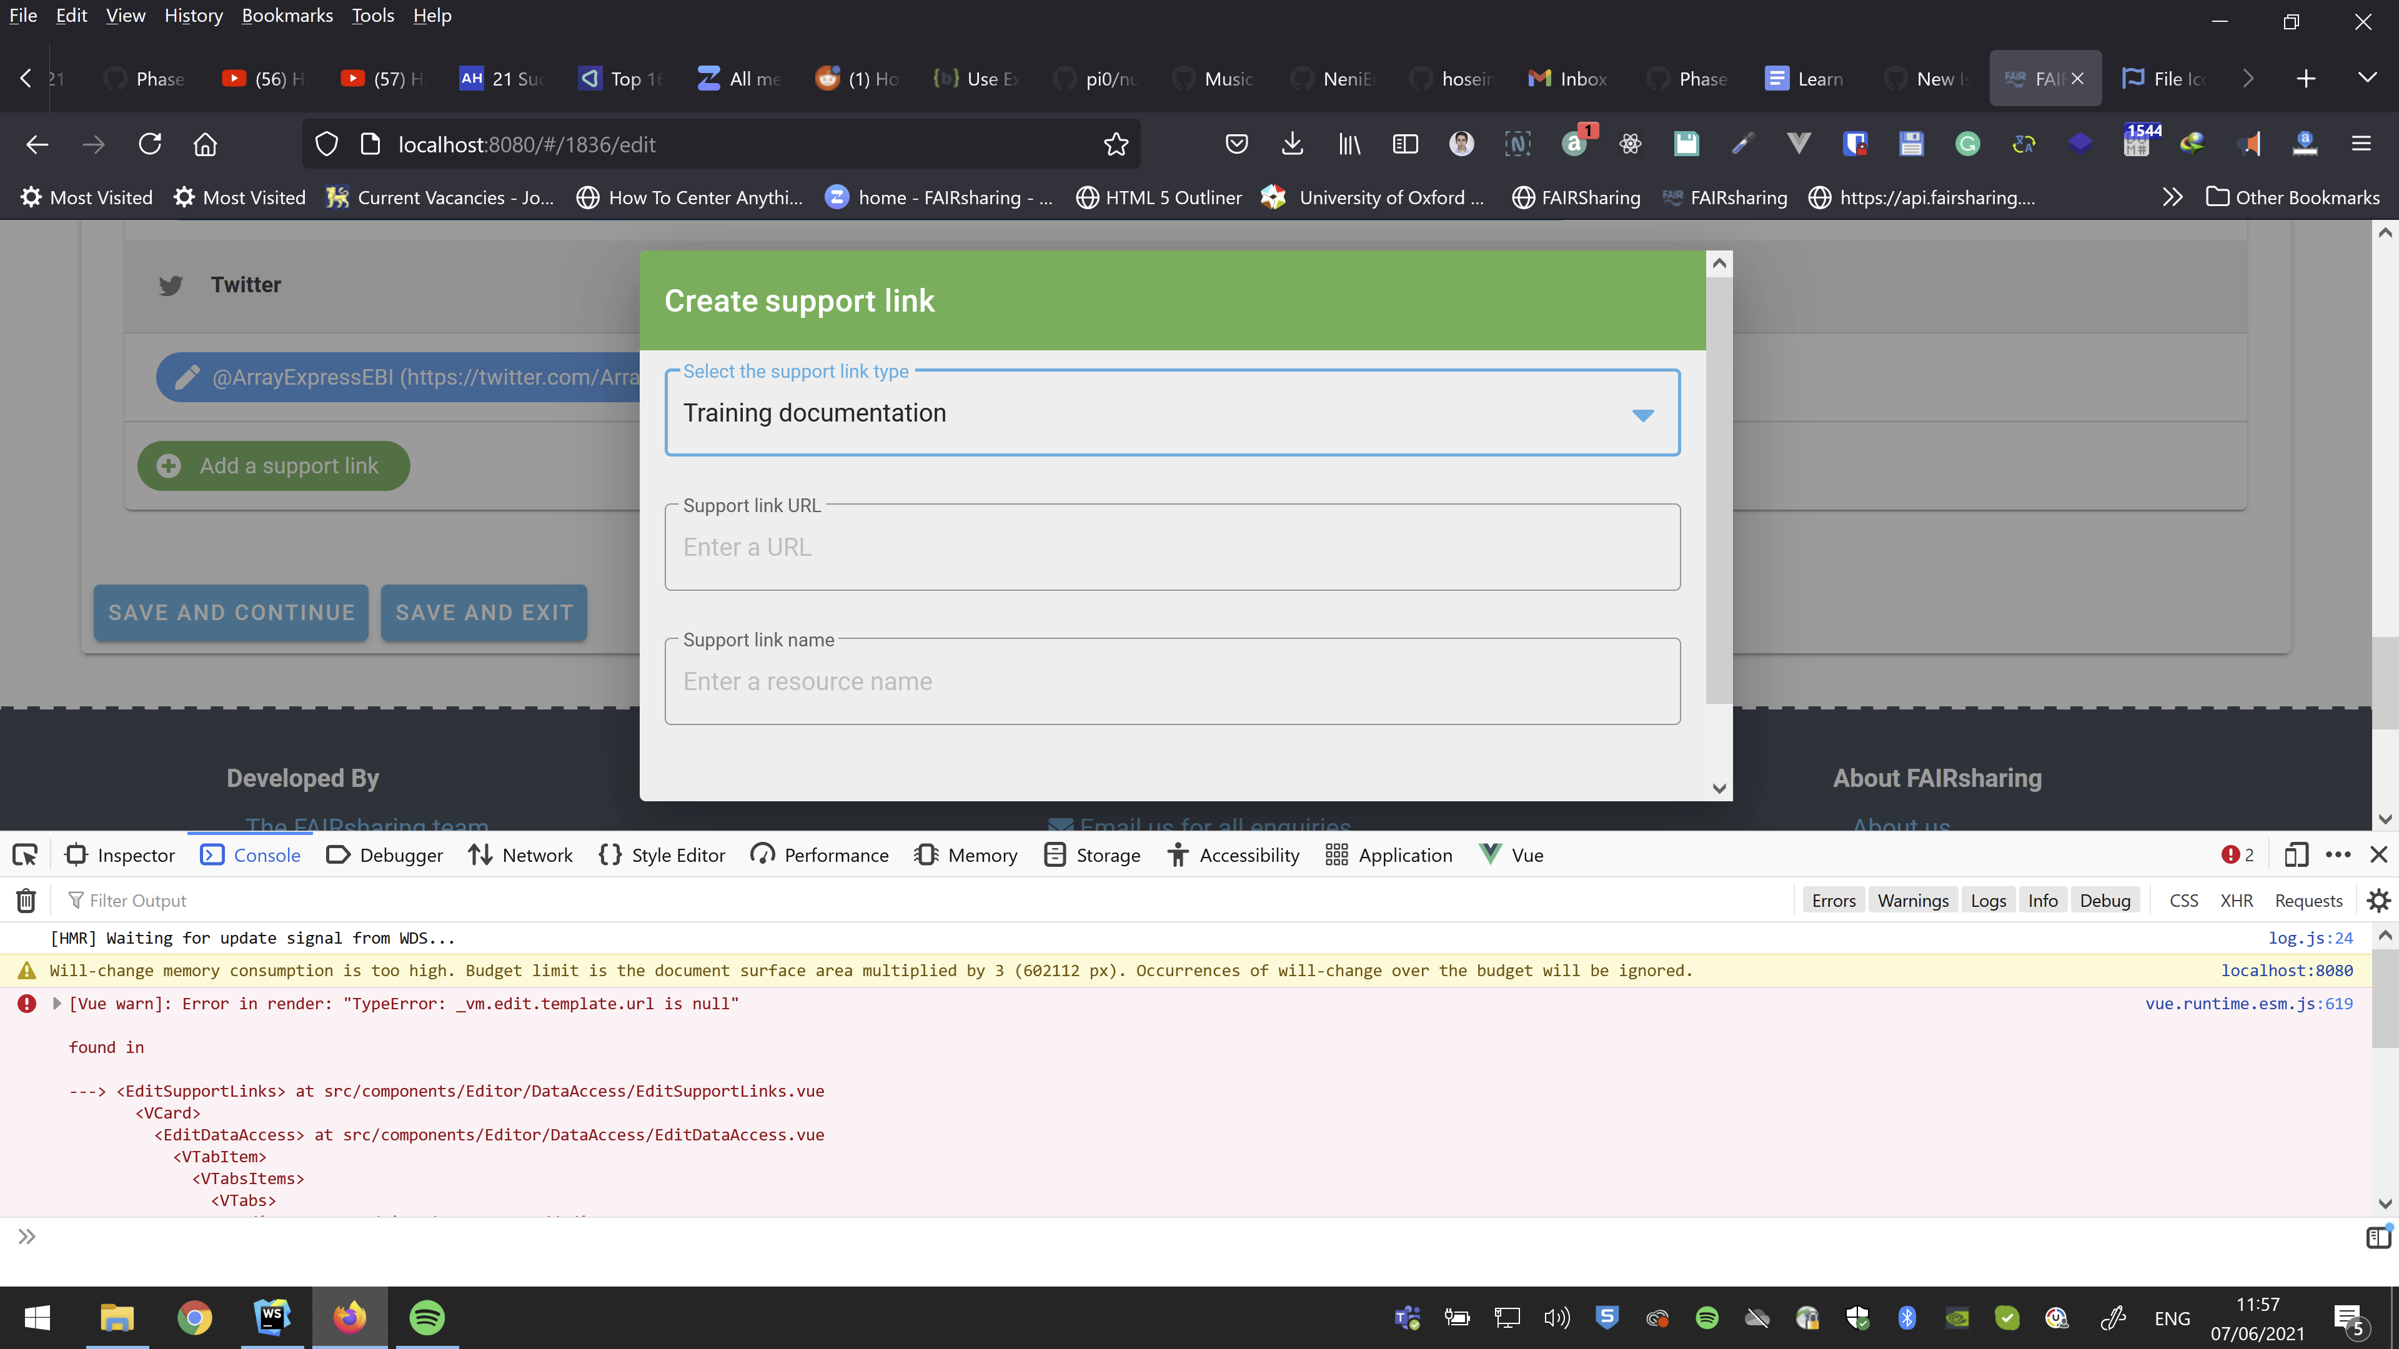Select the element picker tool

click(24, 854)
